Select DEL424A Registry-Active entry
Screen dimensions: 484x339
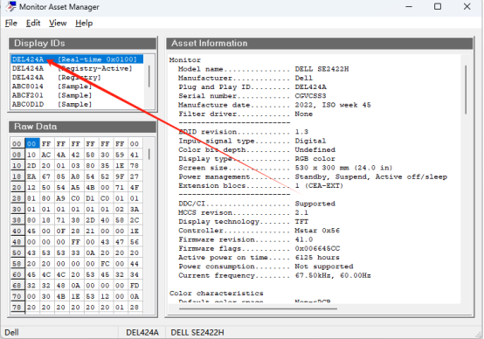77,68
